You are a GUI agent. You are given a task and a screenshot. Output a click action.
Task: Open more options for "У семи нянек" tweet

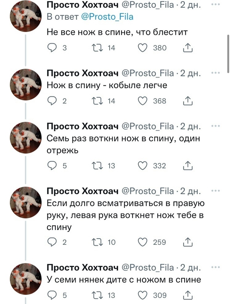coord(215,267)
